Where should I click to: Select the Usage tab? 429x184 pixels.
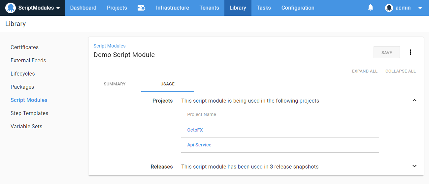pyautogui.click(x=167, y=84)
